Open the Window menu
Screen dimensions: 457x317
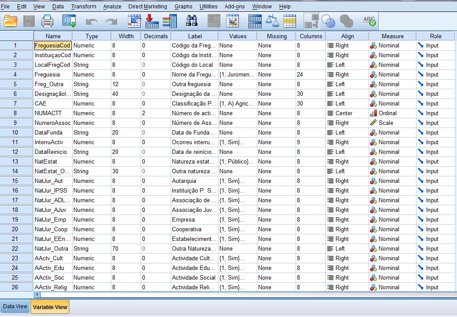pyautogui.click(x=262, y=7)
